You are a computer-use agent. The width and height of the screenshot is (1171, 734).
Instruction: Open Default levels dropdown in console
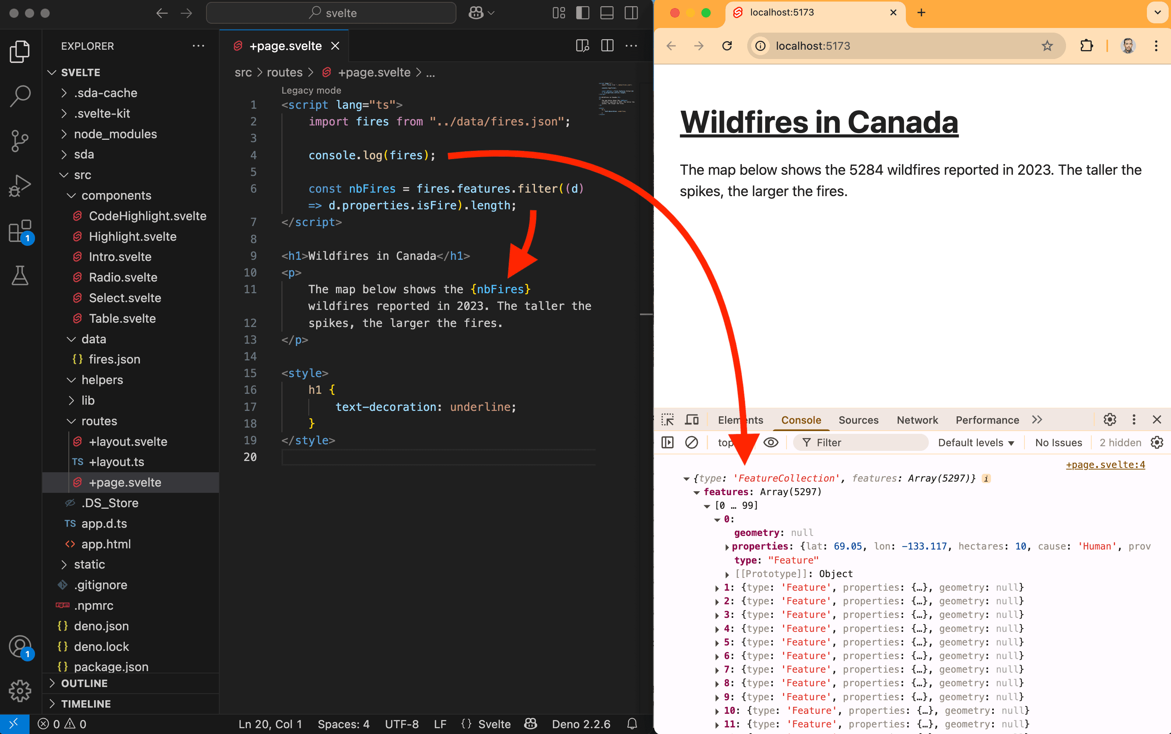(976, 443)
